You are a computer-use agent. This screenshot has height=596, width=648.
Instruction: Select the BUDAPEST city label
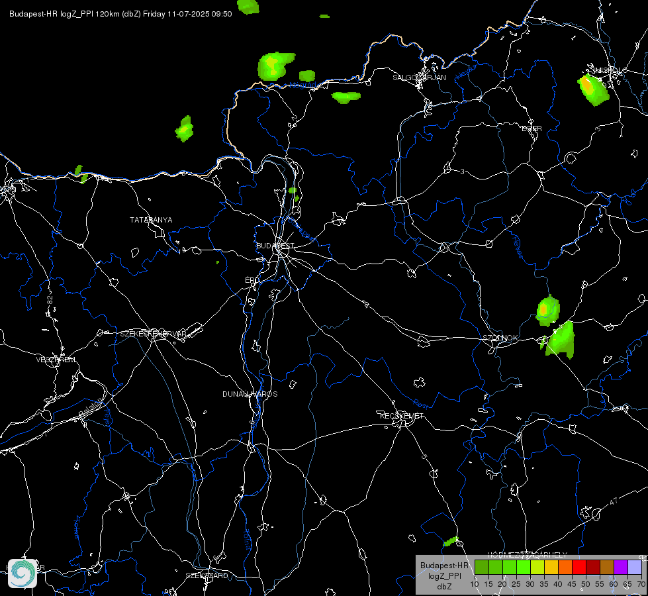click(x=275, y=246)
